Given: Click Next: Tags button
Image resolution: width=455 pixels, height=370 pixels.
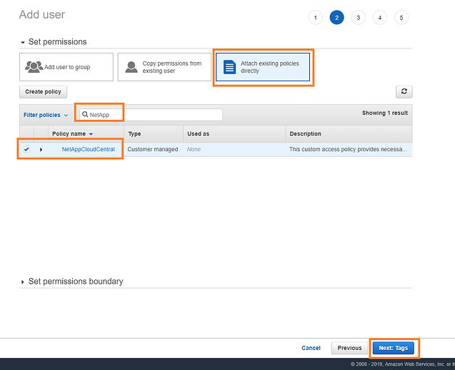Looking at the screenshot, I should coord(393,348).
